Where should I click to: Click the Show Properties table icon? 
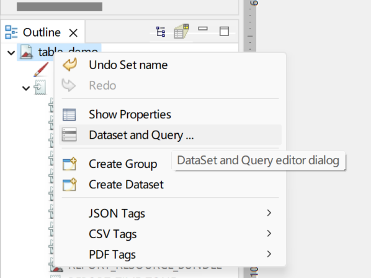[69, 114]
